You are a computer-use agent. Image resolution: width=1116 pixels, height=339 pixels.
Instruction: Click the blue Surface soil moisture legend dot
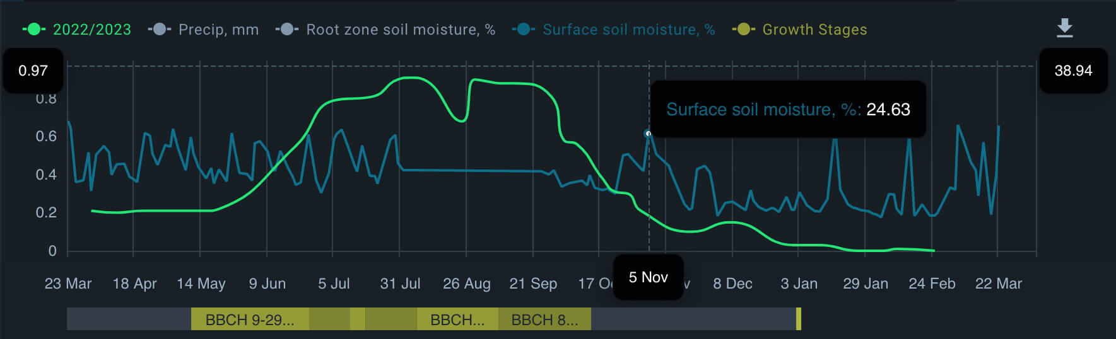coord(524,30)
